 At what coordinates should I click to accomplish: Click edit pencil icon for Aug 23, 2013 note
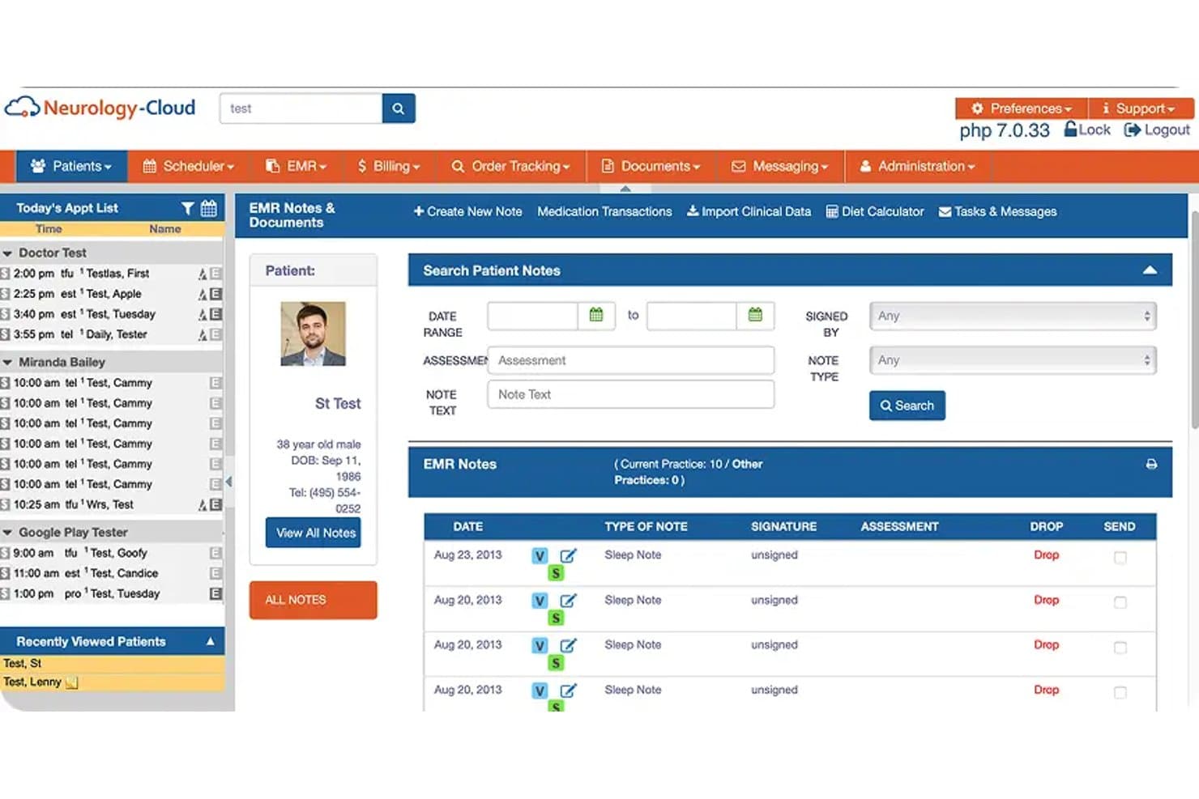tap(569, 555)
